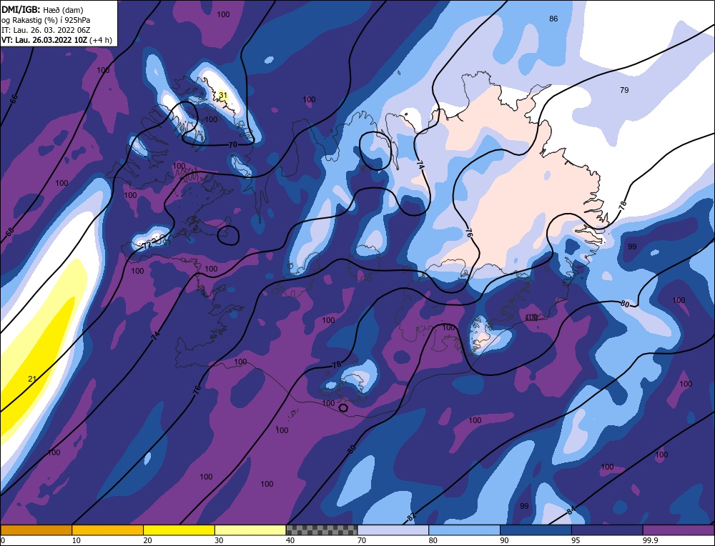Click the '0' tick on the color scale
Image resolution: width=715 pixels, height=546 pixels.
(x=3, y=540)
